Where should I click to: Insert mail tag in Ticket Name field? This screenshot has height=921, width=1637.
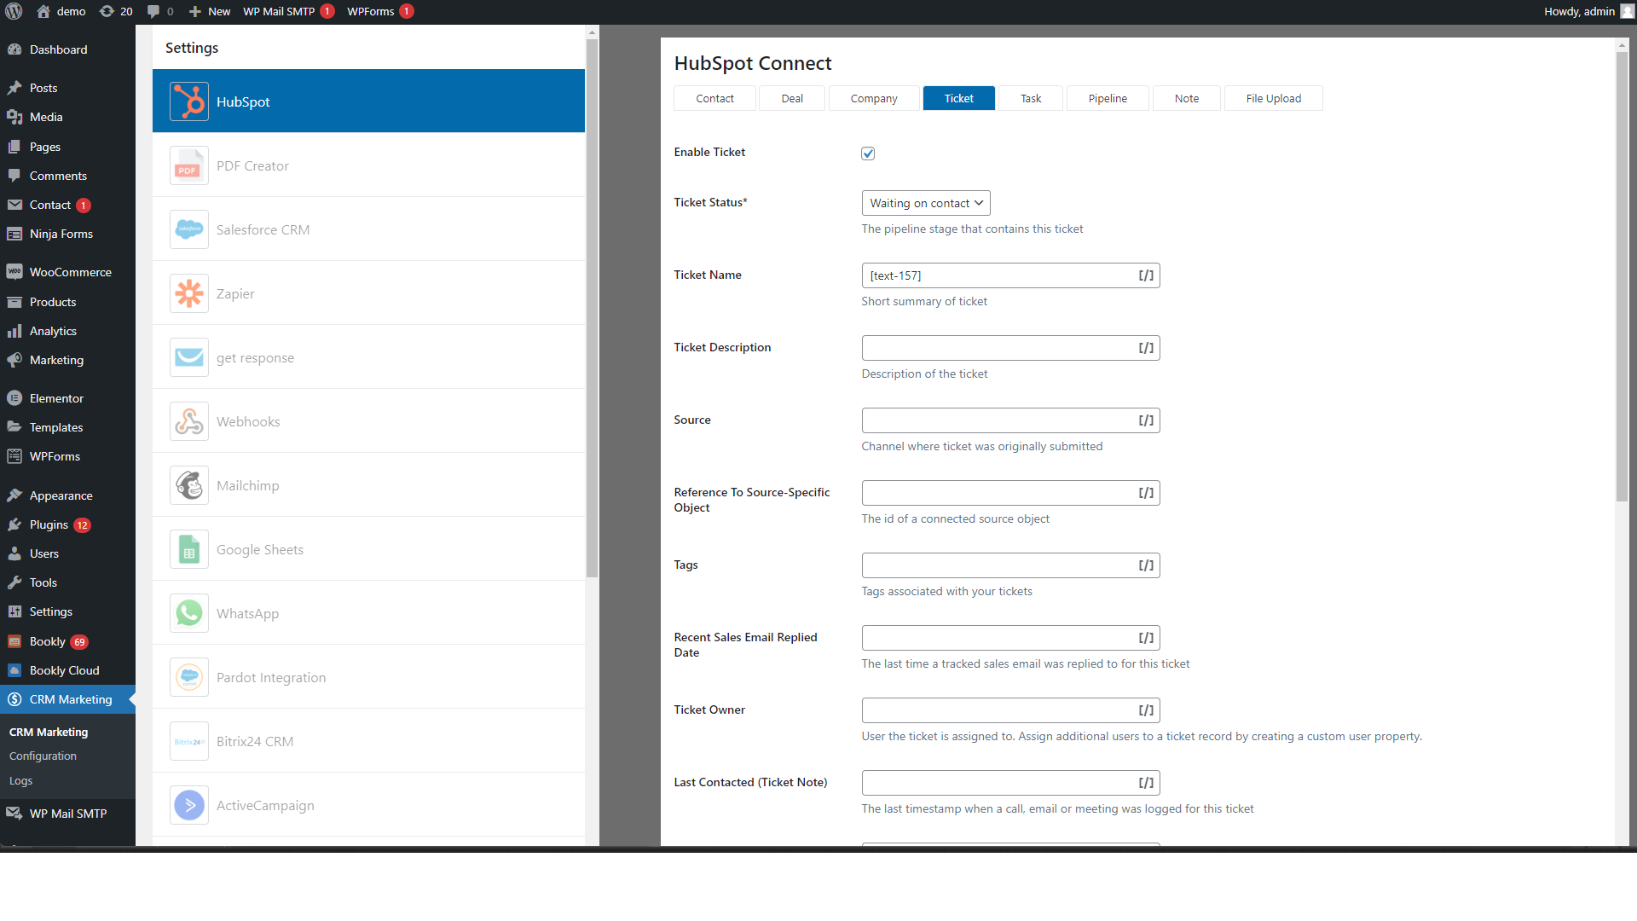(x=1146, y=275)
